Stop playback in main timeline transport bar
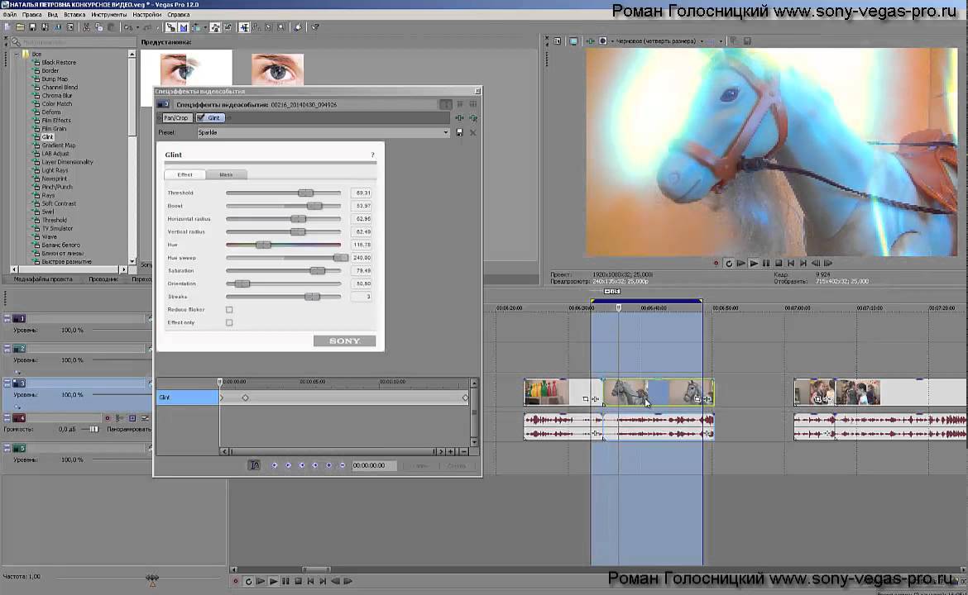The image size is (968, 595). [298, 582]
